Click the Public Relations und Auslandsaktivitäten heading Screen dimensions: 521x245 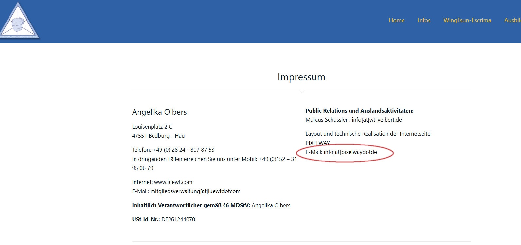(x=359, y=111)
